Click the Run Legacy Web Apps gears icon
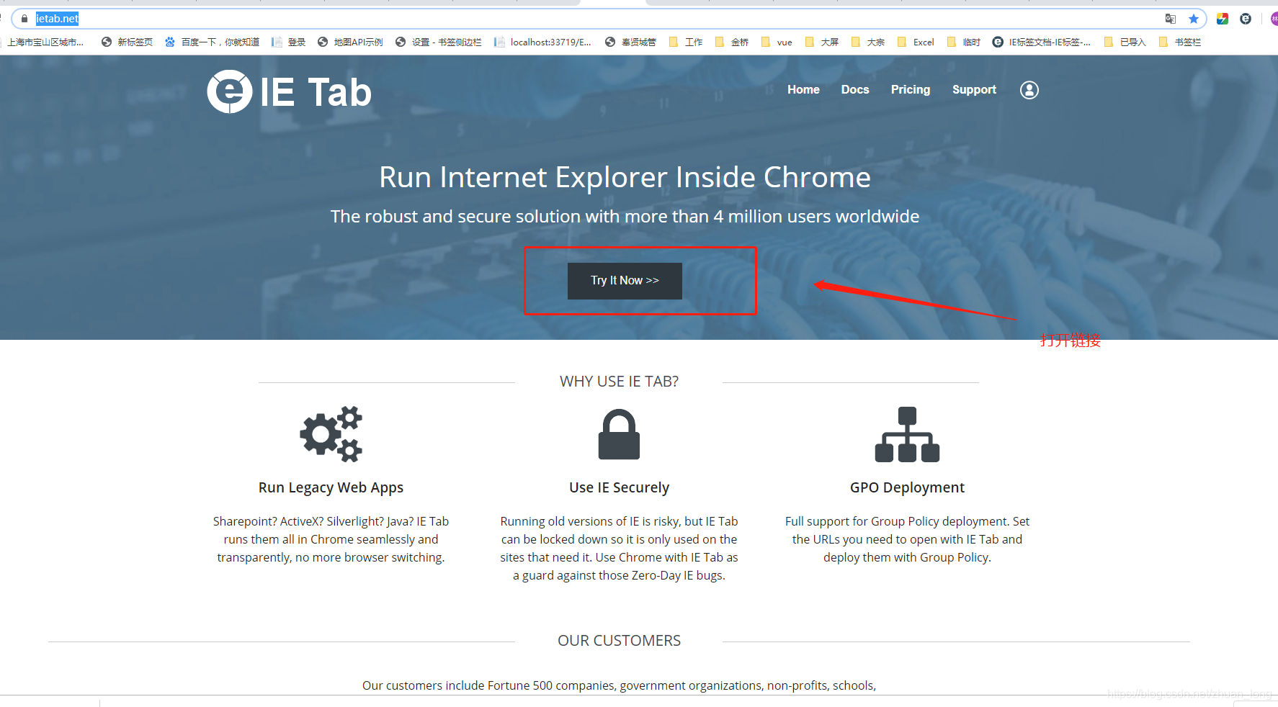Image resolution: width=1278 pixels, height=707 pixels. pos(331,433)
